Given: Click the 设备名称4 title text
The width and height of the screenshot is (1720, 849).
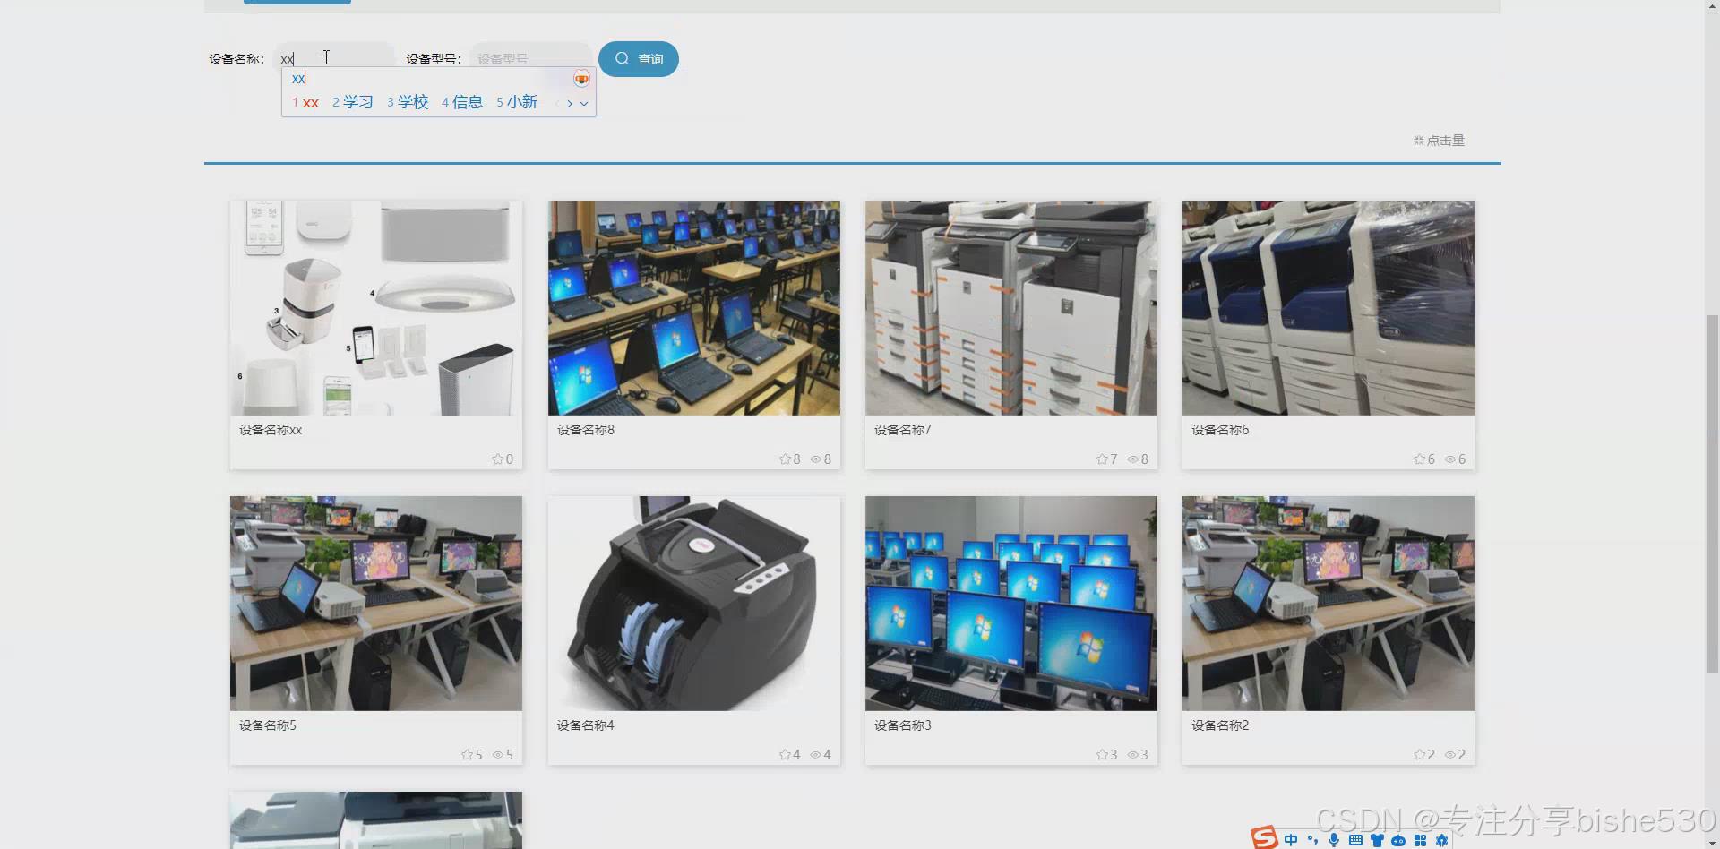Looking at the screenshot, I should 586,725.
